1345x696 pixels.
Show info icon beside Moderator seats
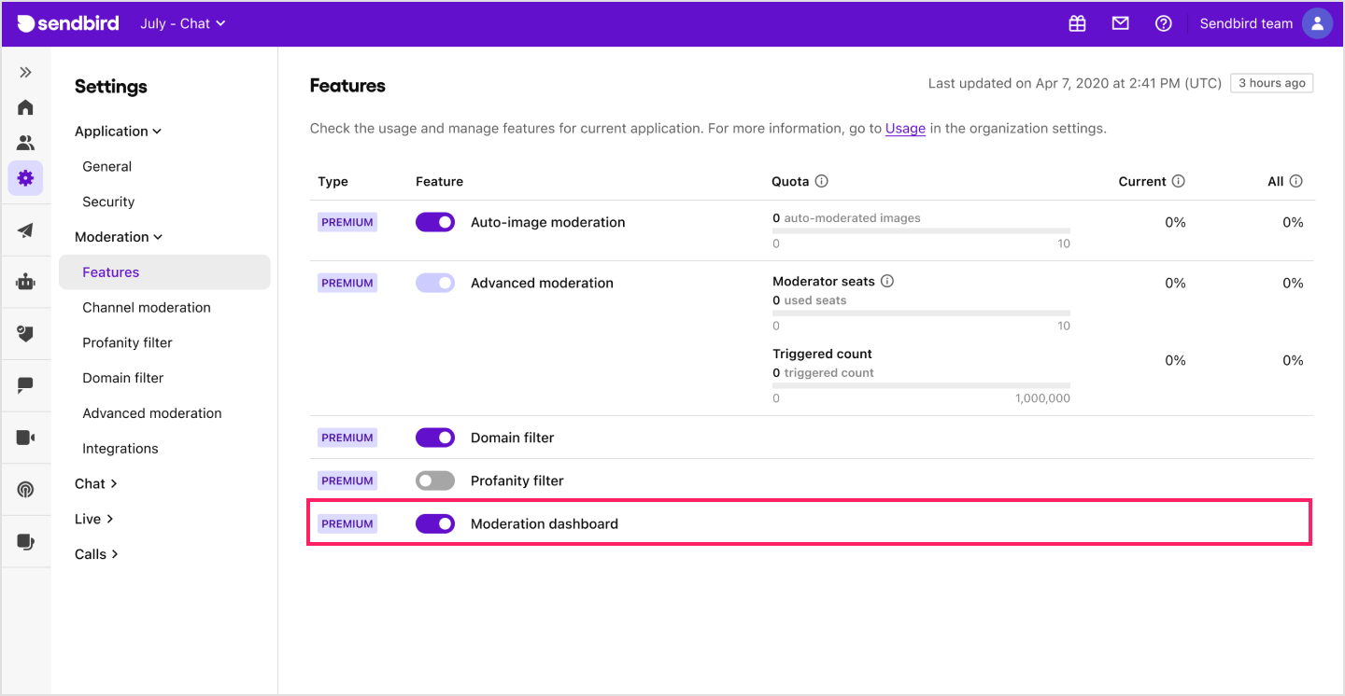coord(887,281)
